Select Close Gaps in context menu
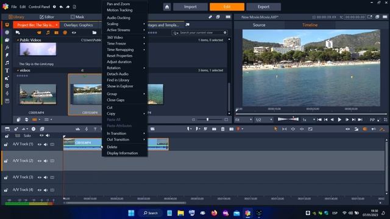The height and width of the screenshot is (219, 390). point(116,100)
